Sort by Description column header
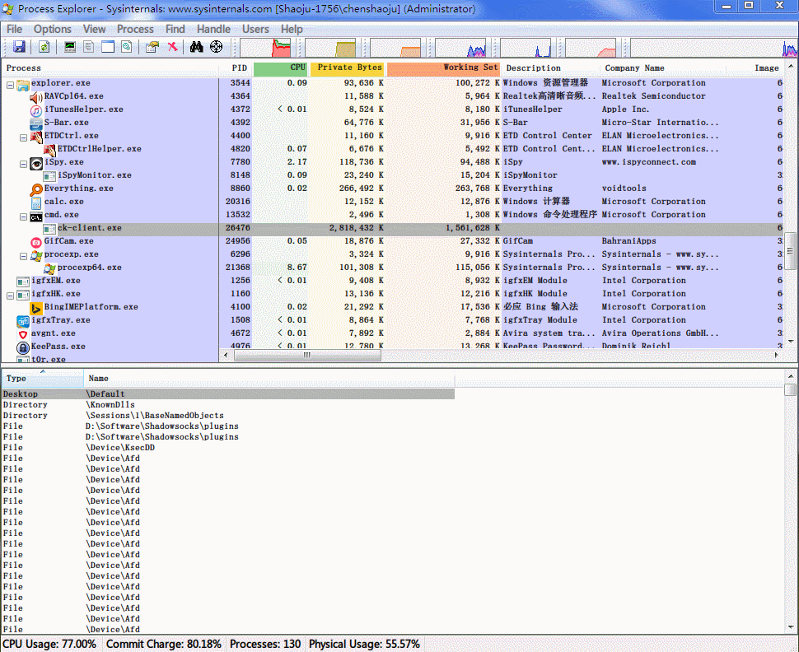 [x=549, y=68]
